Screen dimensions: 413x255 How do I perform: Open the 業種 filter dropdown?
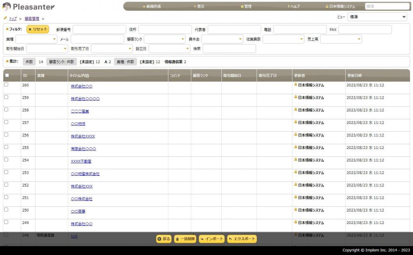click(36, 39)
